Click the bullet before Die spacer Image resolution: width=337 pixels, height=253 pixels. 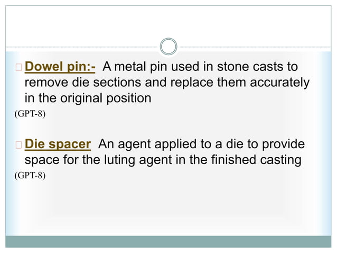point(18,144)
